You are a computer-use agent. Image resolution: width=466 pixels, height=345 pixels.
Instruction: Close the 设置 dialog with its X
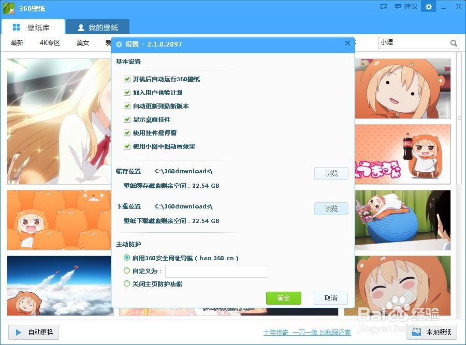pos(347,43)
